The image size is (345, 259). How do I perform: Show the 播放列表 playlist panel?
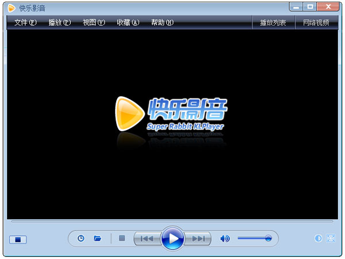(x=273, y=22)
